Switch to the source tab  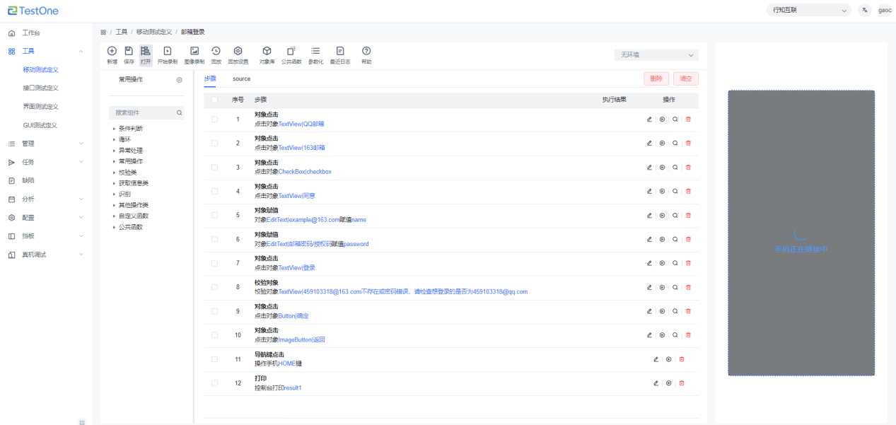point(242,78)
